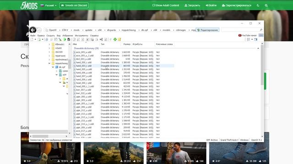Screen dimensions: 293x164
Task: Collapse the x64 tree node under dlc.rpf
Action: [x=56, y=75]
